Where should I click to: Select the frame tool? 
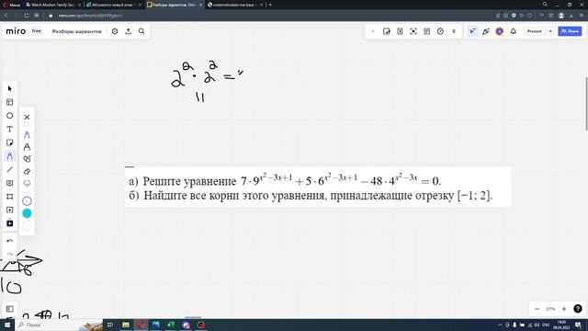coord(10,196)
